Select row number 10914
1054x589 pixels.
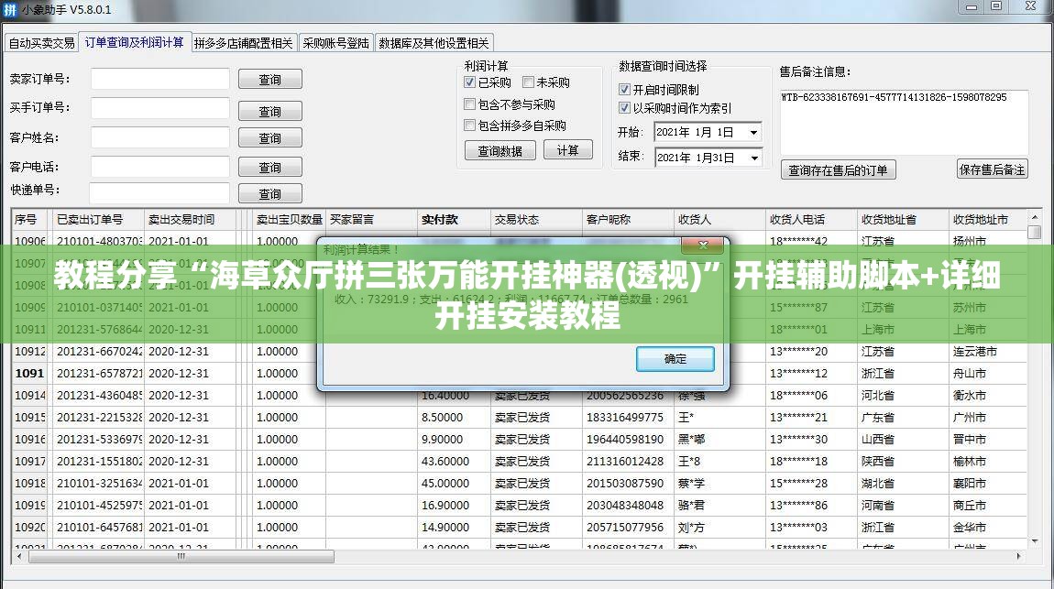click(x=31, y=396)
